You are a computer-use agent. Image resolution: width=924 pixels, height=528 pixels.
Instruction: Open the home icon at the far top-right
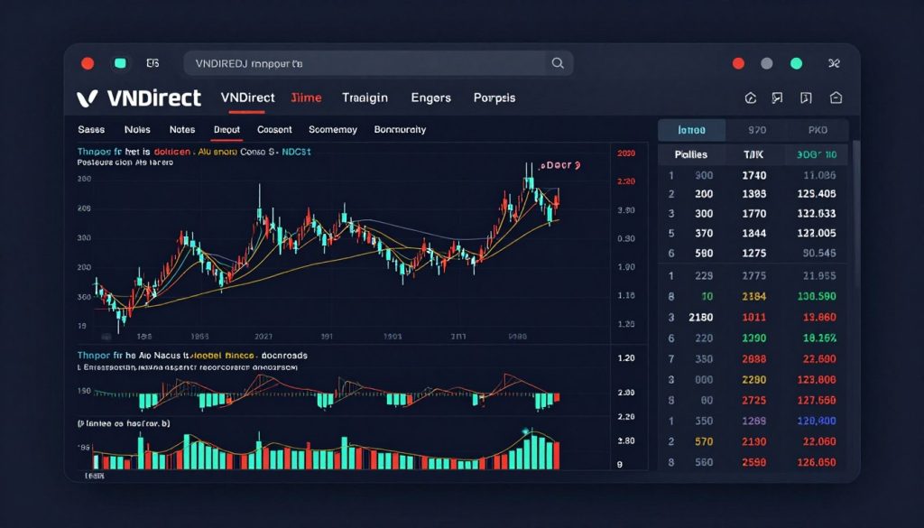(835, 97)
